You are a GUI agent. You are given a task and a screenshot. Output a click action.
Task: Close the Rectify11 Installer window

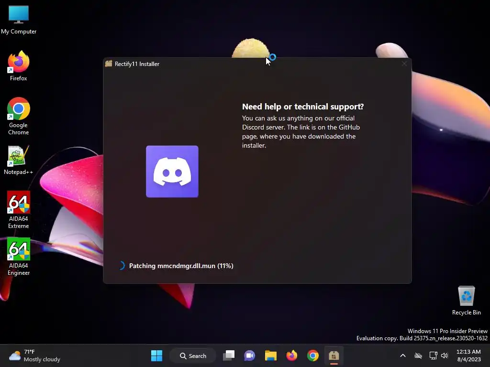(404, 64)
